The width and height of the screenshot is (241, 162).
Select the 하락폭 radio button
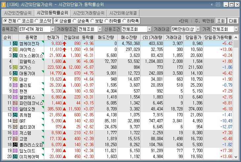(x=124, y=20)
